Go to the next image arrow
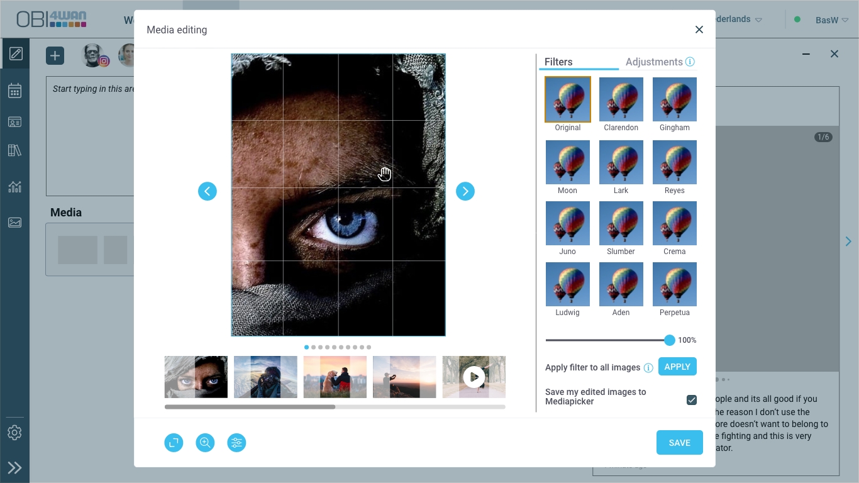859x483 pixels. click(x=465, y=191)
